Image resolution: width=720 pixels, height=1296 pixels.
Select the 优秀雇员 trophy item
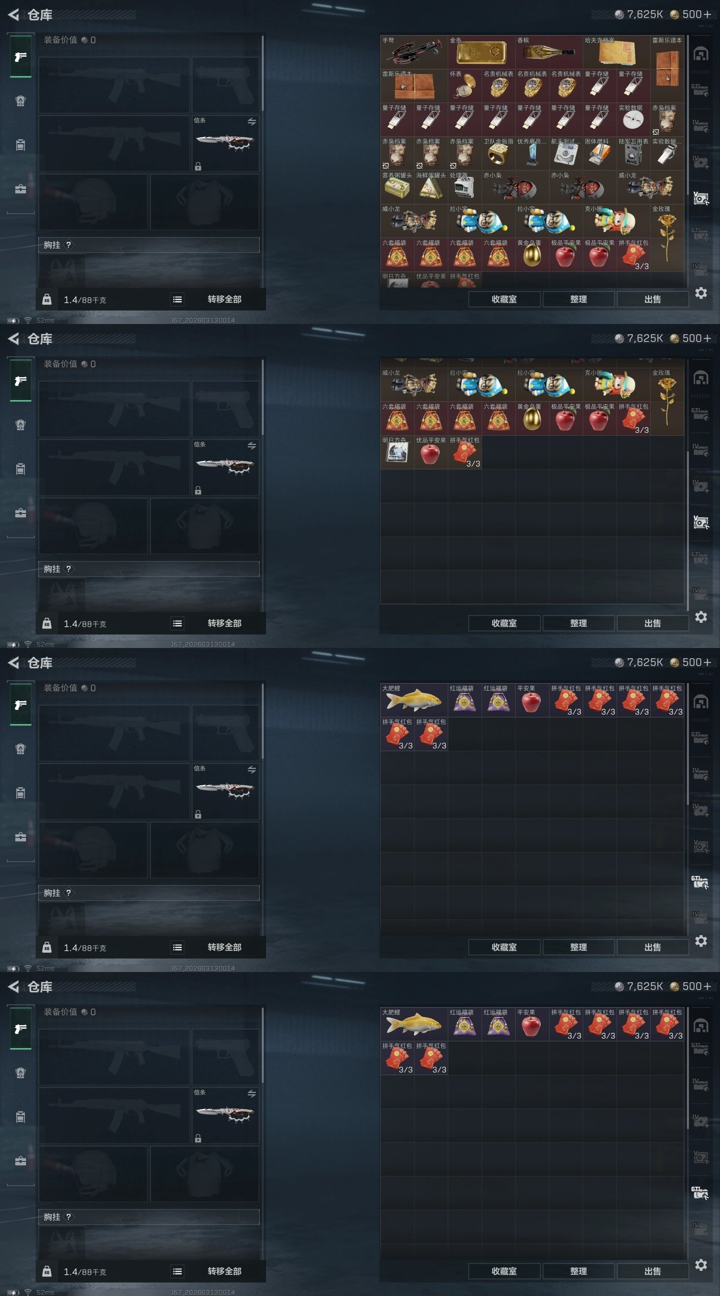click(x=532, y=153)
